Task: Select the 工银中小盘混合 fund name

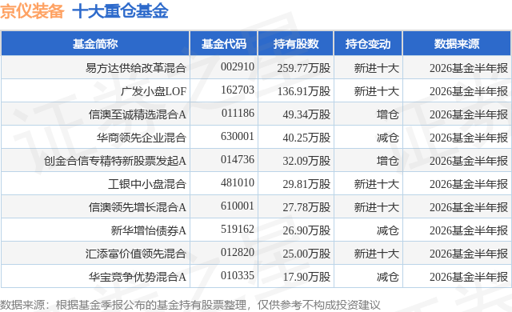Action: tap(147, 184)
